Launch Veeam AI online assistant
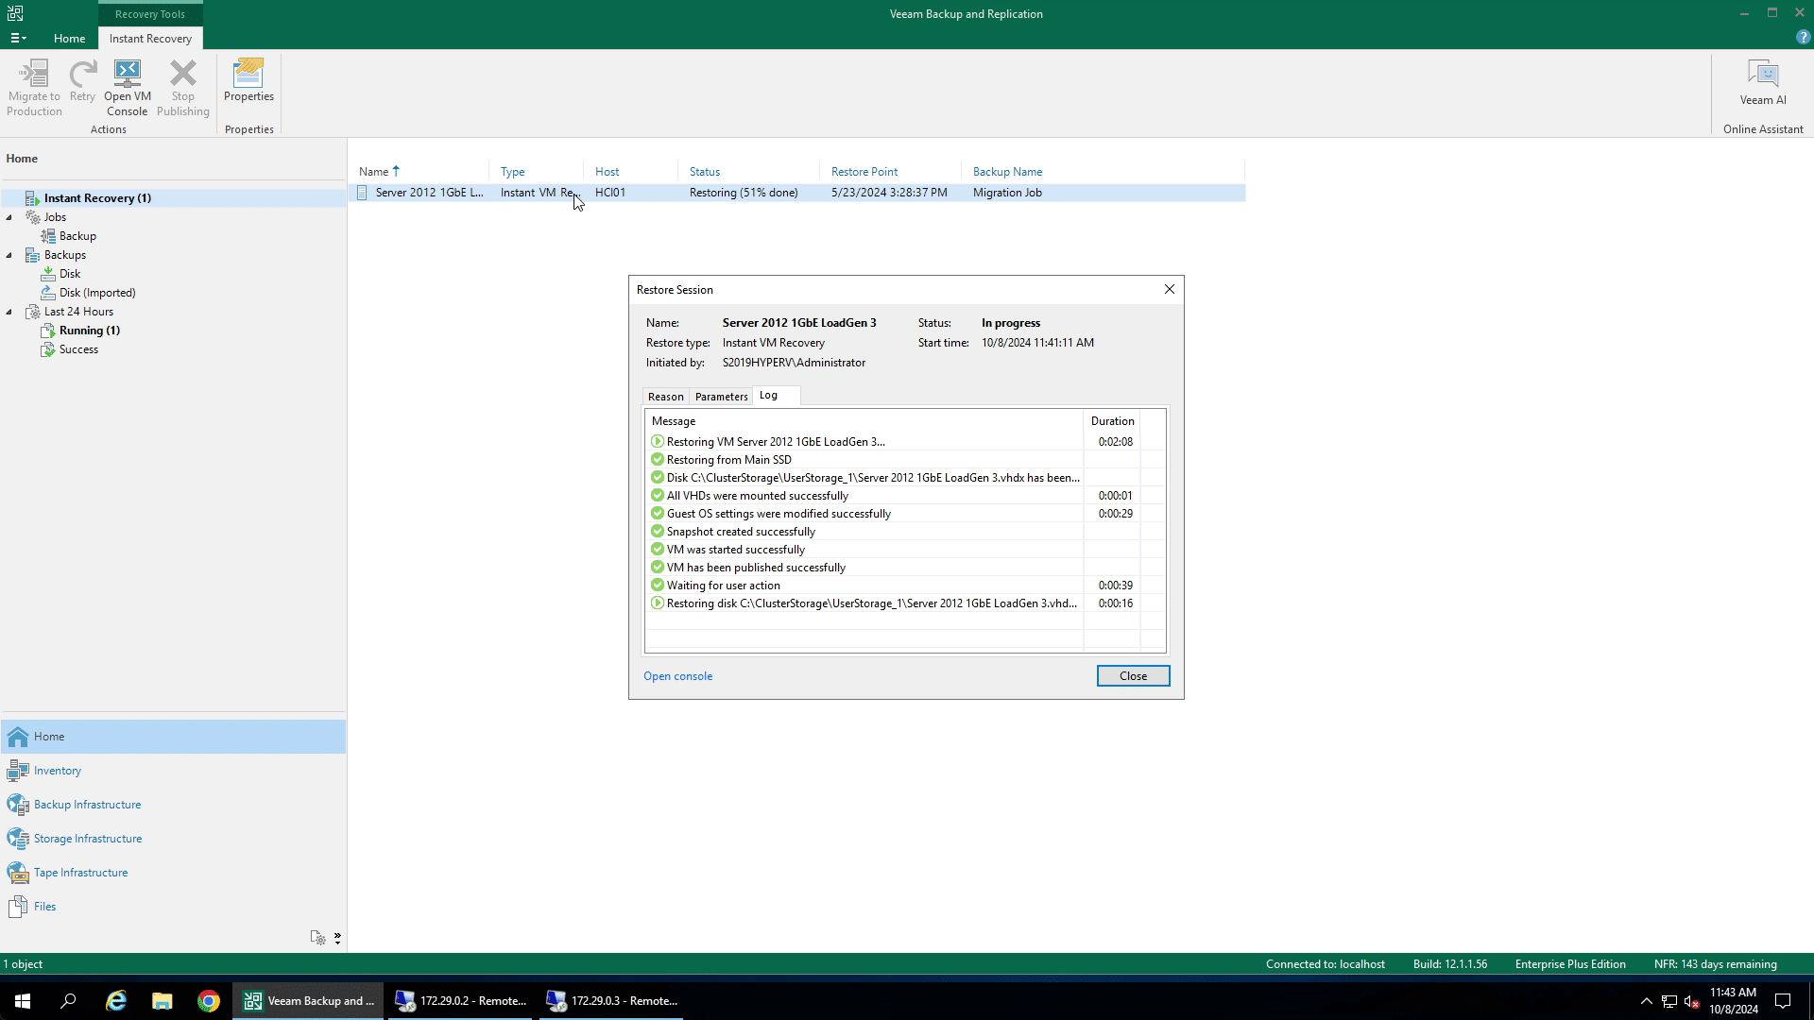 pyautogui.click(x=1762, y=83)
